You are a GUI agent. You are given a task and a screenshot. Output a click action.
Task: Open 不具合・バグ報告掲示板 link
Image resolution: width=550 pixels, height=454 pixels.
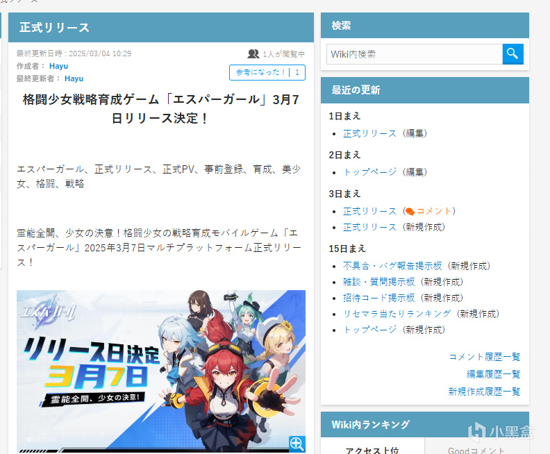coord(392,266)
